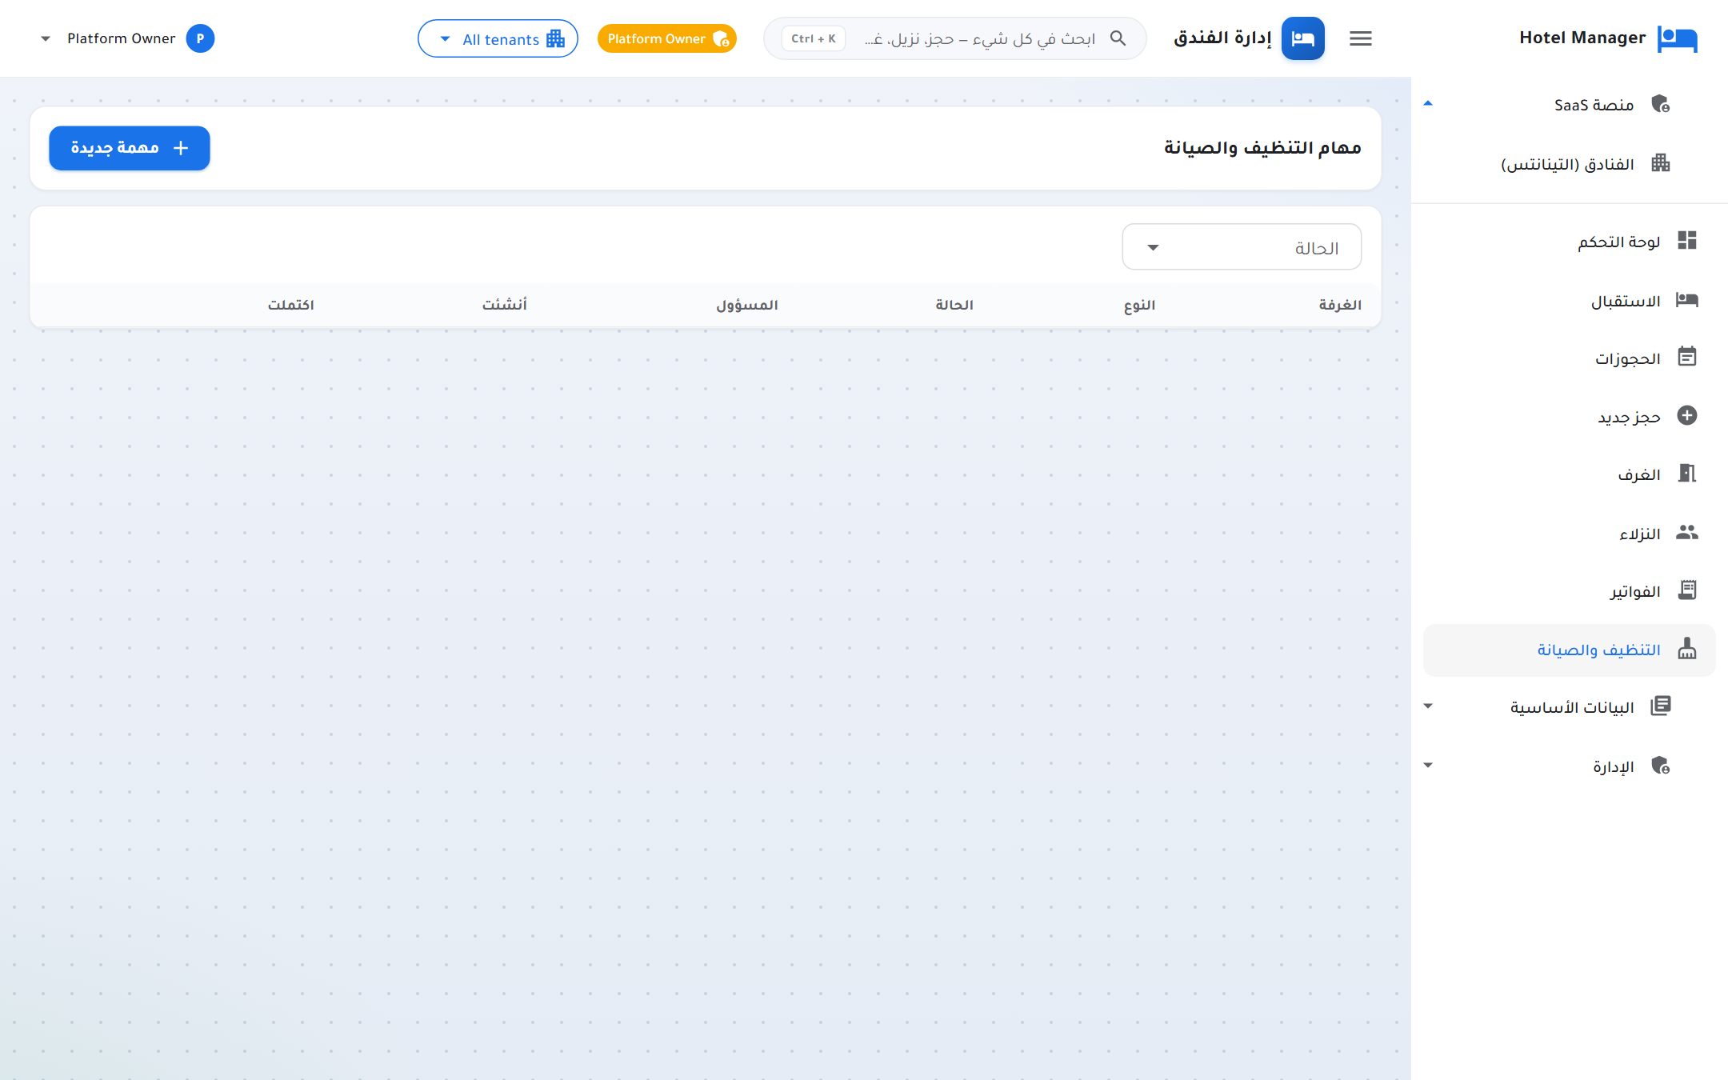Click the الحجوزات calendar icon
The width and height of the screenshot is (1728, 1080).
coord(1686,357)
